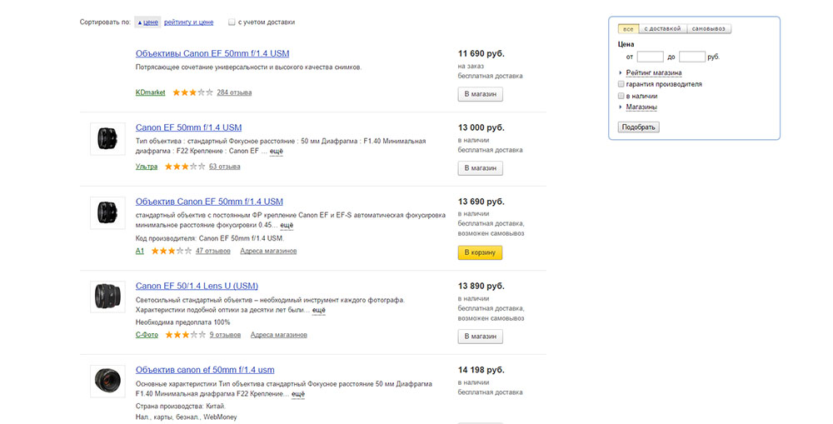This screenshot has width=833, height=424.
Task: Expand 'ещё' in the A1 offer description
Action: click(287, 225)
